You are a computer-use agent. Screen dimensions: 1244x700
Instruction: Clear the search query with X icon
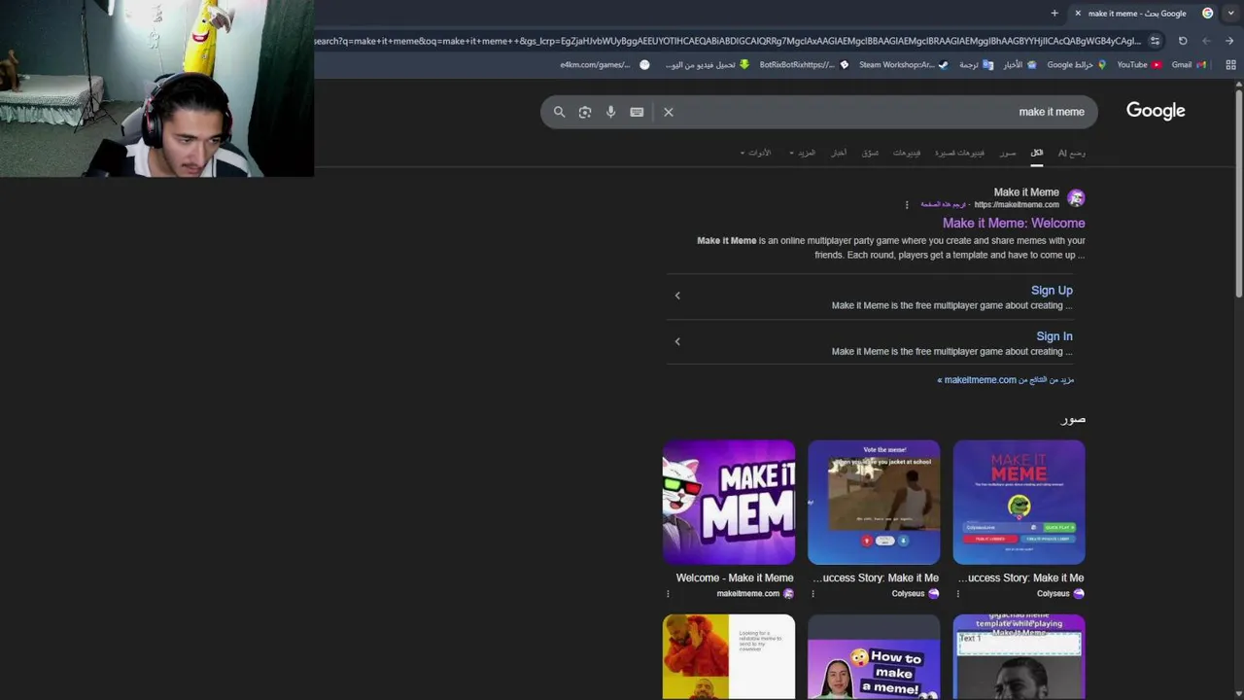(669, 112)
